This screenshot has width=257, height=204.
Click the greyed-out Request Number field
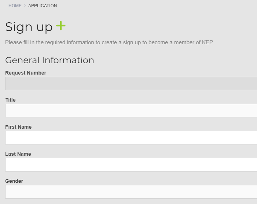click(131, 83)
